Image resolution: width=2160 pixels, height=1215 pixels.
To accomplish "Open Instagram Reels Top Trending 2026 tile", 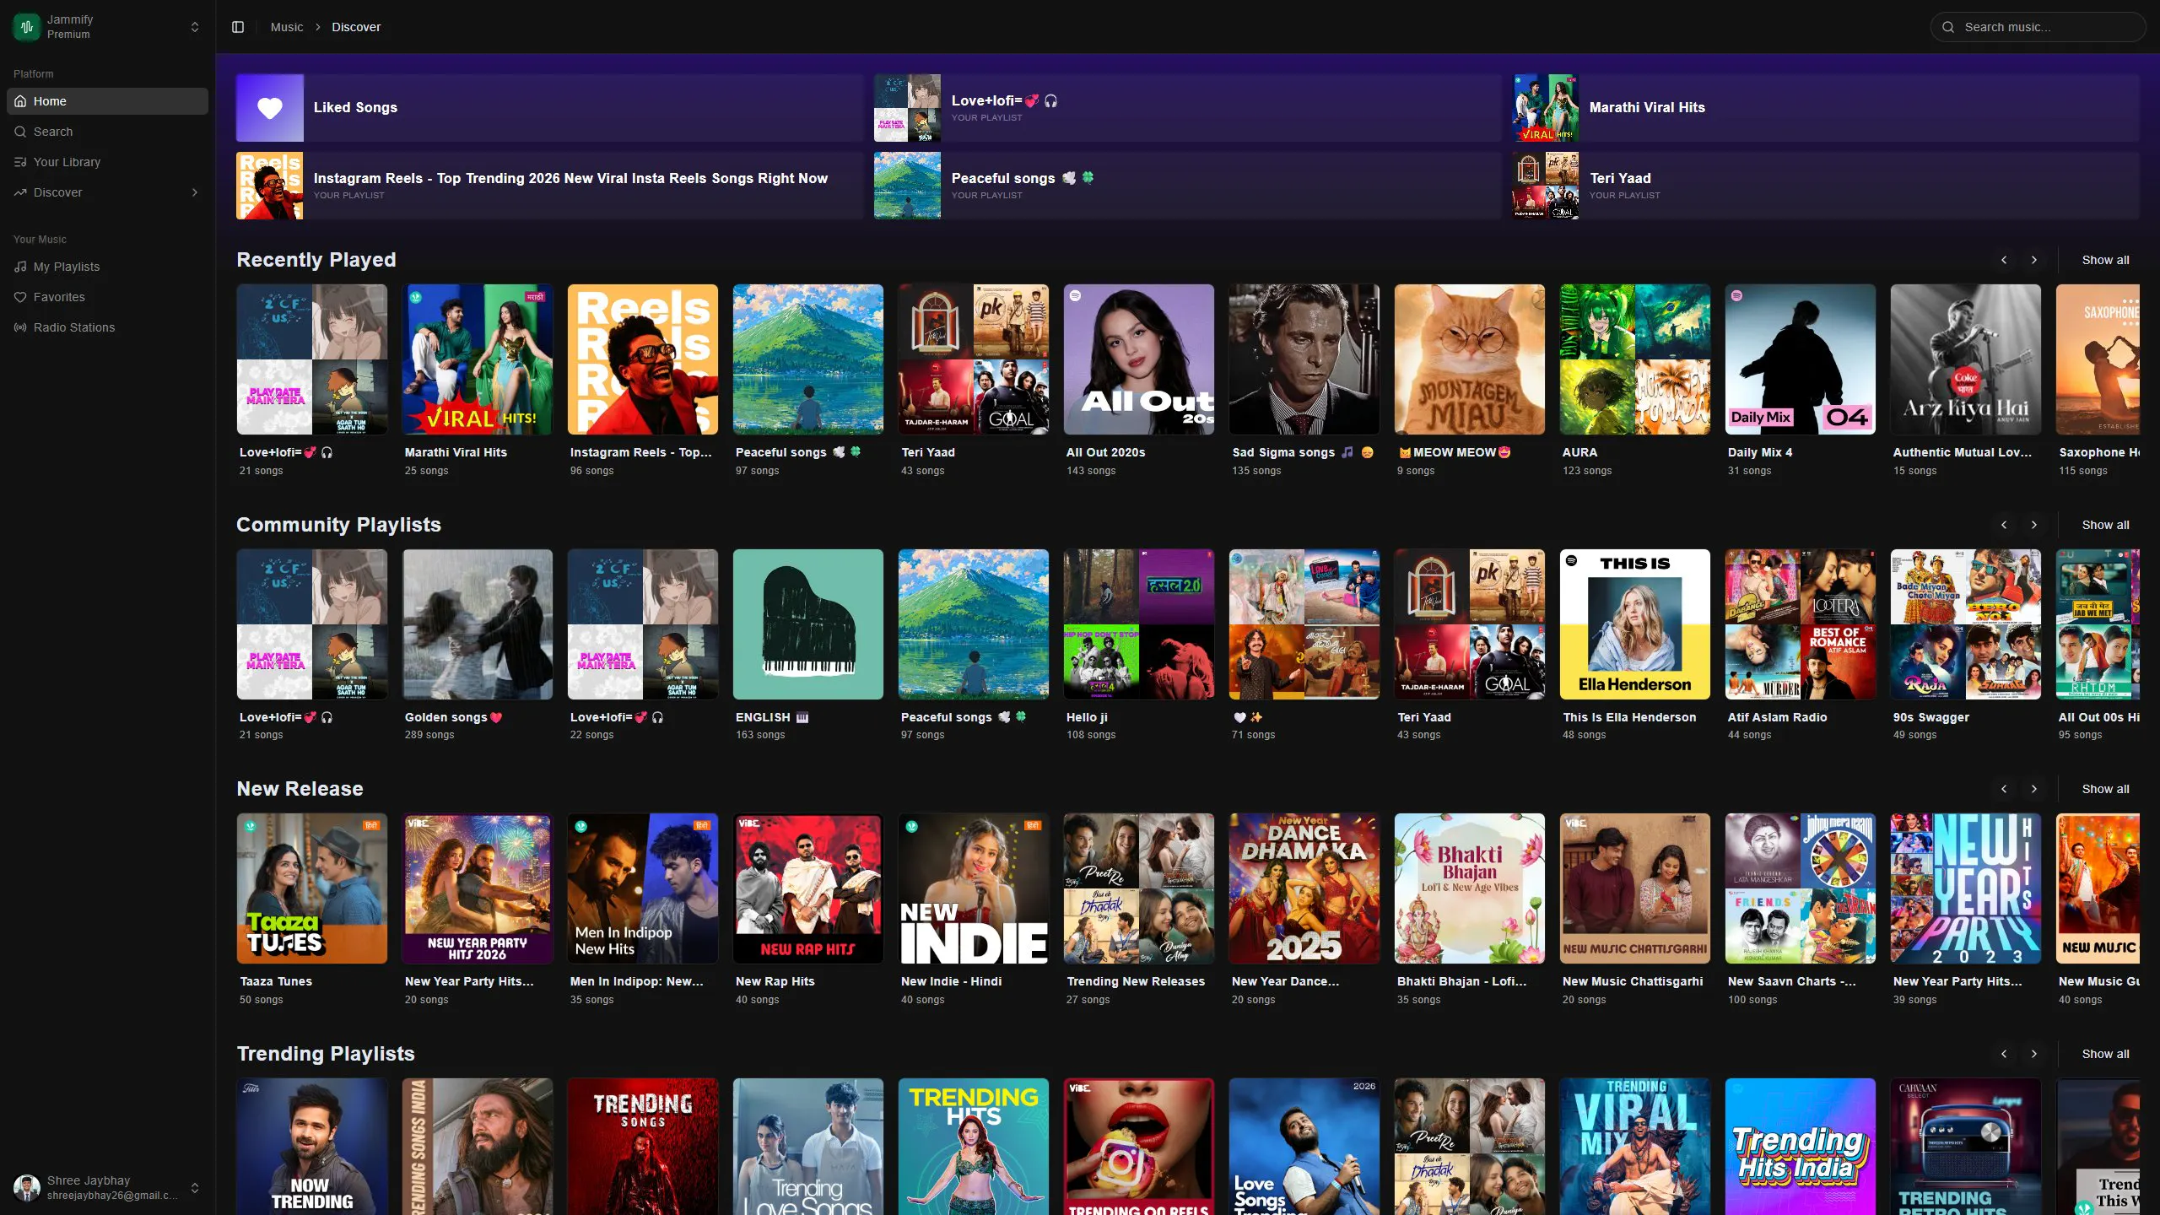I will [550, 185].
